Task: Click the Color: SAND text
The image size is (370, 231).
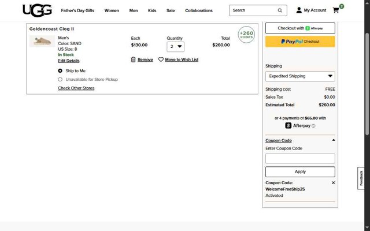Action: click(x=69, y=44)
